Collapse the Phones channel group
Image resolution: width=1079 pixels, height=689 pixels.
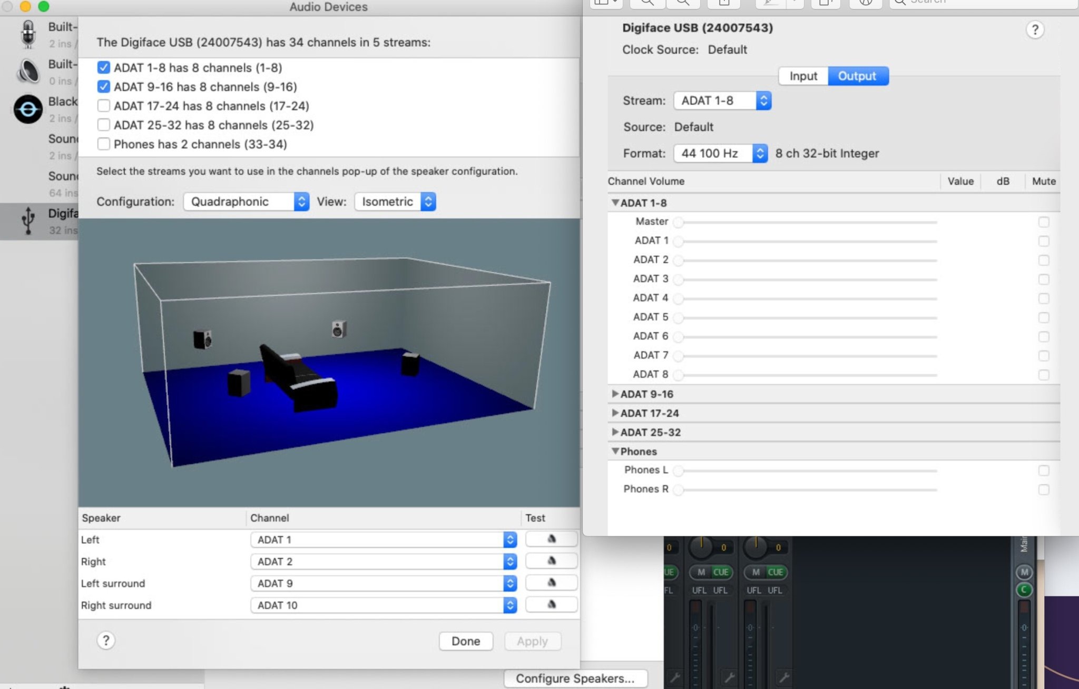point(615,451)
